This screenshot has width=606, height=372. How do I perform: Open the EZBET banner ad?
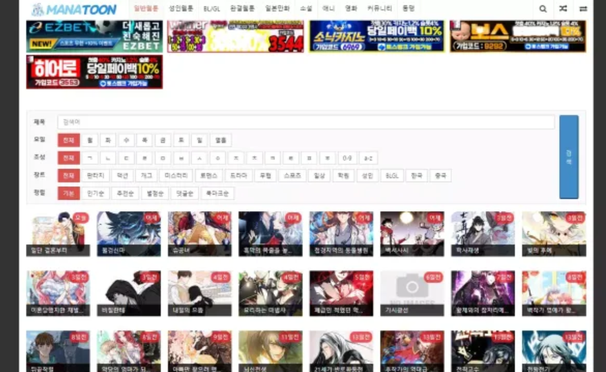pos(95,37)
